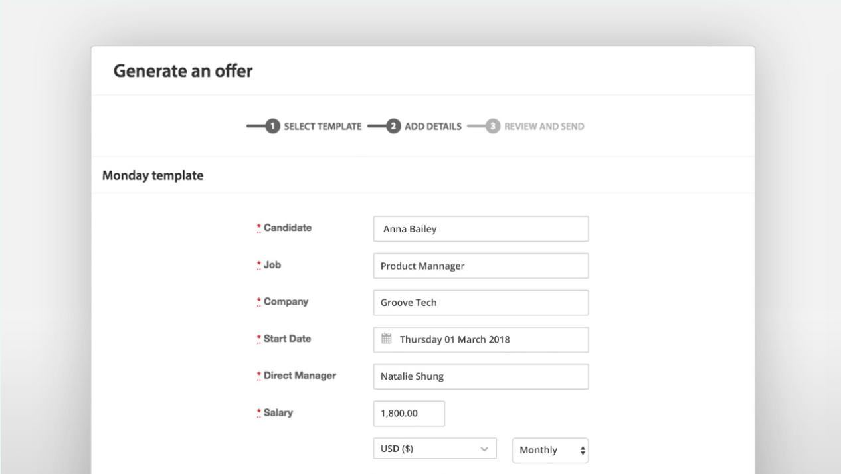841x474 pixels.
Task: Open the Monthly pay period dropdown
Action: pyautogui.click(x=551, y=450)
